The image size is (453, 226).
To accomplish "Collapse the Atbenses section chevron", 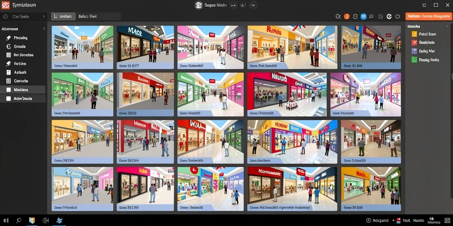I will tap(44, 29).
